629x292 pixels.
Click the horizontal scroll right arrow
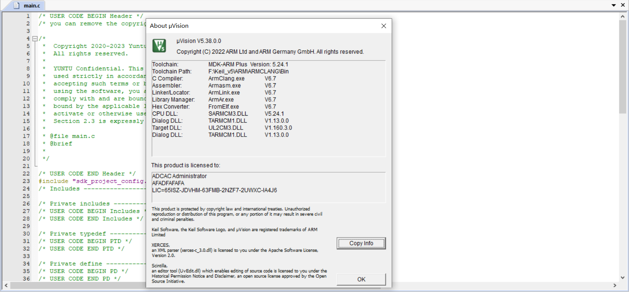tap(615, 286)
